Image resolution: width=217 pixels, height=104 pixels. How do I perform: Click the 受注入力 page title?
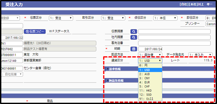coord(14,4)
